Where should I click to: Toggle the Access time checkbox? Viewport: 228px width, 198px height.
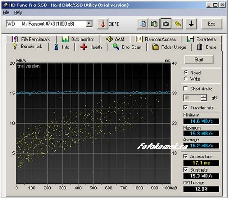tap(186, 156)
